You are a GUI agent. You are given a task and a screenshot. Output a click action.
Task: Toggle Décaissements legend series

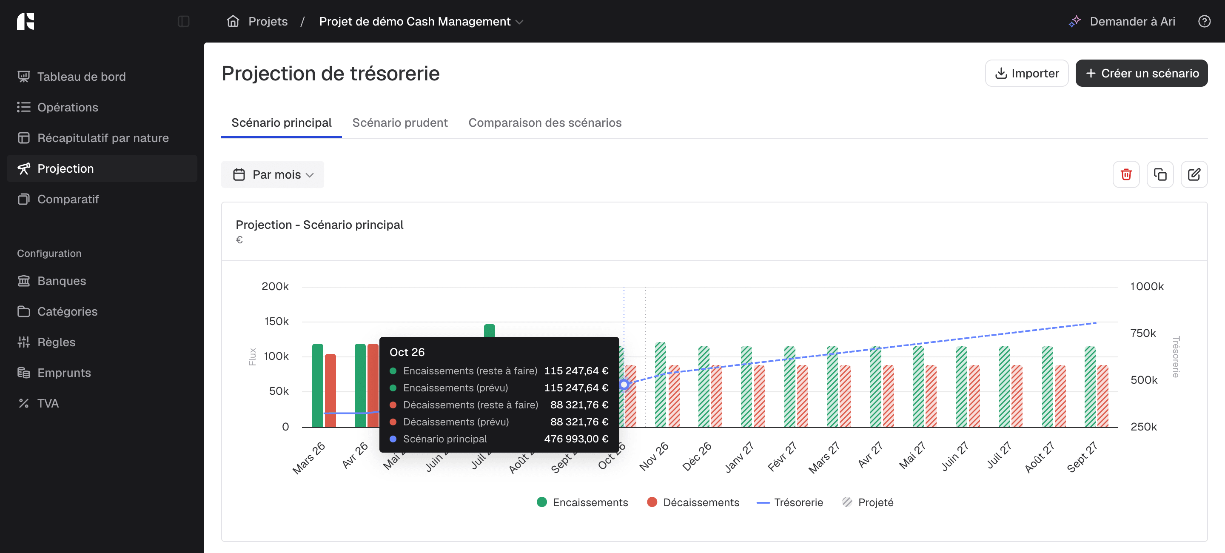tap(693, 503)
